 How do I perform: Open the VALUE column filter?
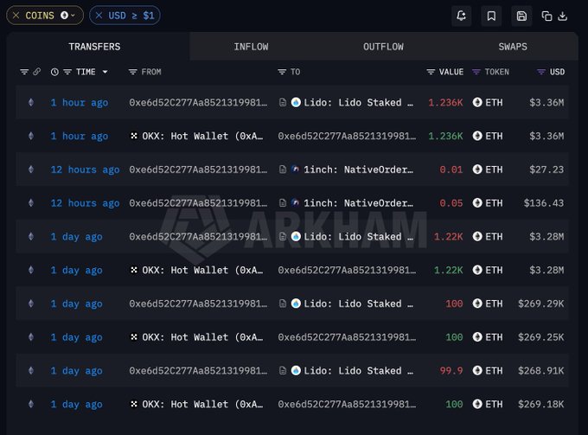[431, 72]
